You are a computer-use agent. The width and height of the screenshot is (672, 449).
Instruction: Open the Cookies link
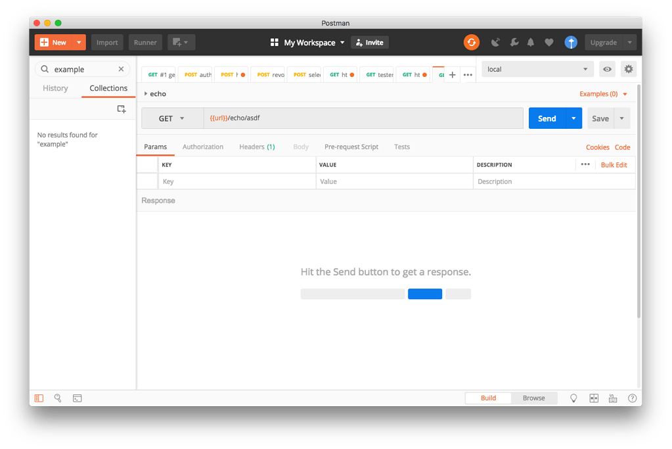click(597, 147)
